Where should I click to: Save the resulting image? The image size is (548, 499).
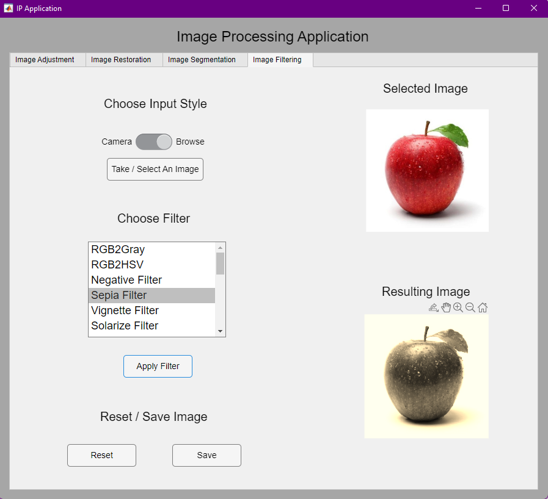click(206, 455)
